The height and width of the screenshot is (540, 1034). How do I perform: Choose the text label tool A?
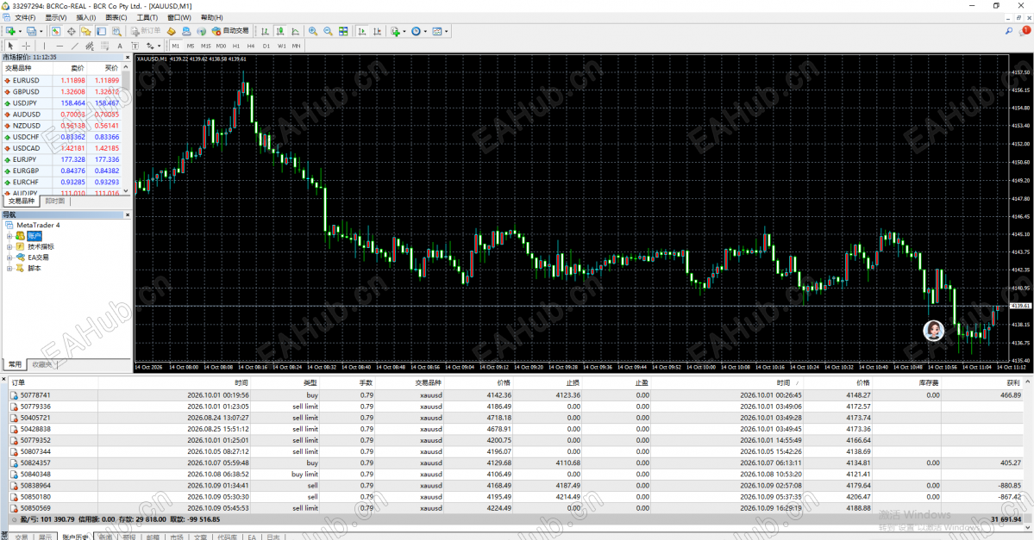pyautogui.click(x=119, y=46)
